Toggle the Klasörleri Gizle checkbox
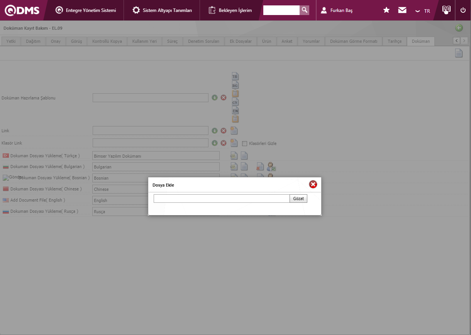Viewport: 471px width, 335px height. coord(244,143)
